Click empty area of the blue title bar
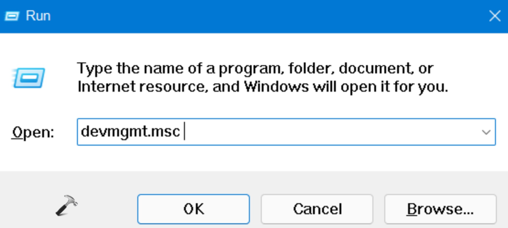The height and width of the screenshot is (228, 508). tap(259, 16)
